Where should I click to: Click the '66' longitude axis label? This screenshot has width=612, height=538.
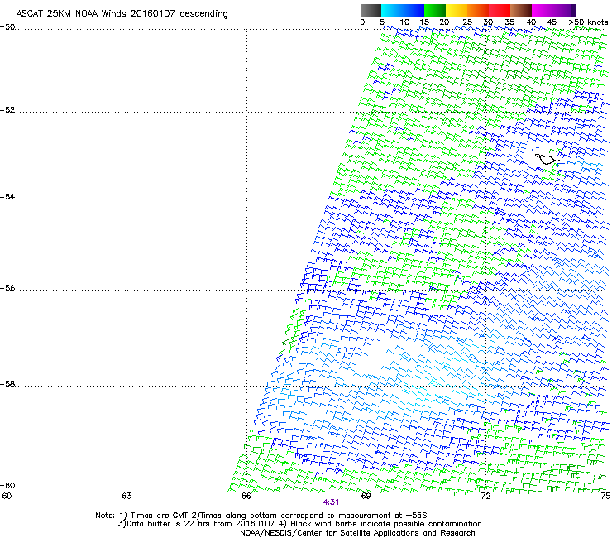pyautogui.click(x=246, y=496)
